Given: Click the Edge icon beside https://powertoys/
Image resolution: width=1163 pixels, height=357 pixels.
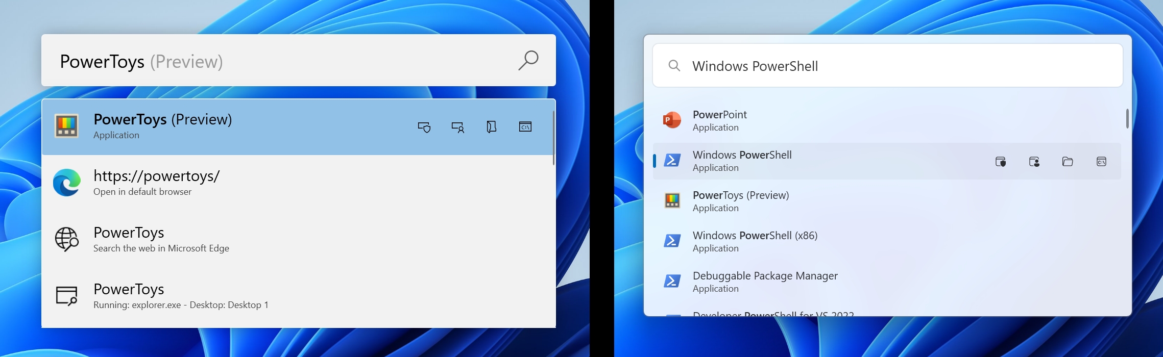Looking at the screenshot, I should [x=67, y=183].
